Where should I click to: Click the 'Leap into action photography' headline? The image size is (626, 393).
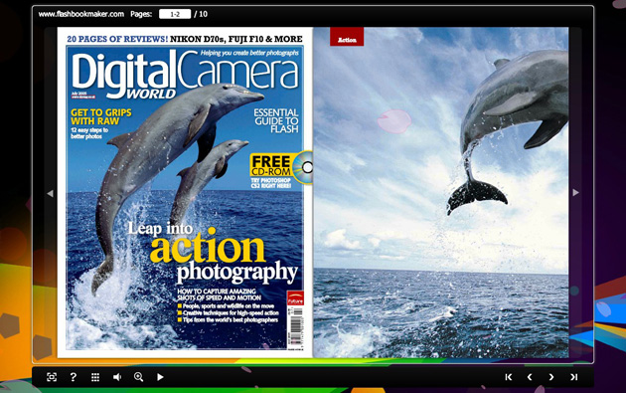(213, 252)
